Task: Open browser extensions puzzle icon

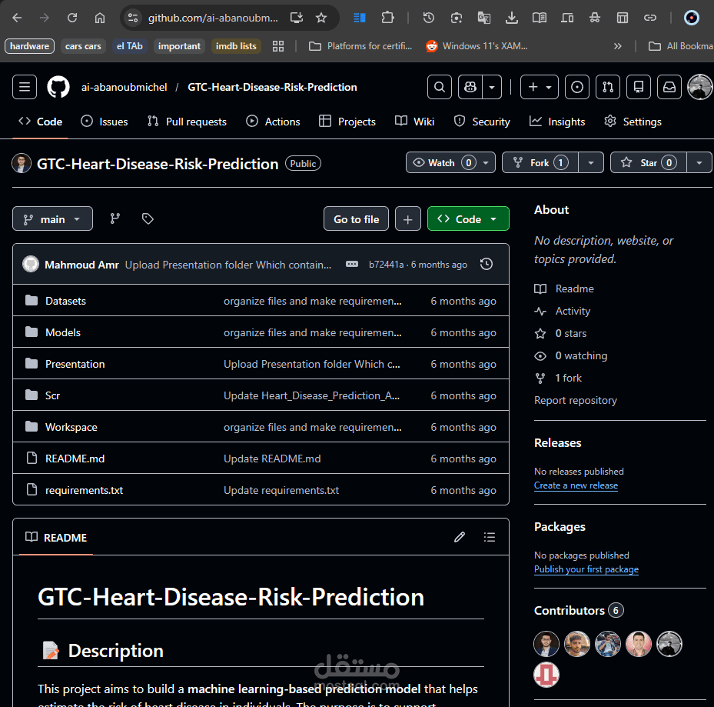Action: 387,18
